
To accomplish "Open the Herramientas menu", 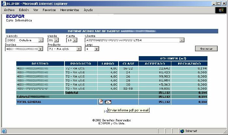I will (x=69, y=10).
